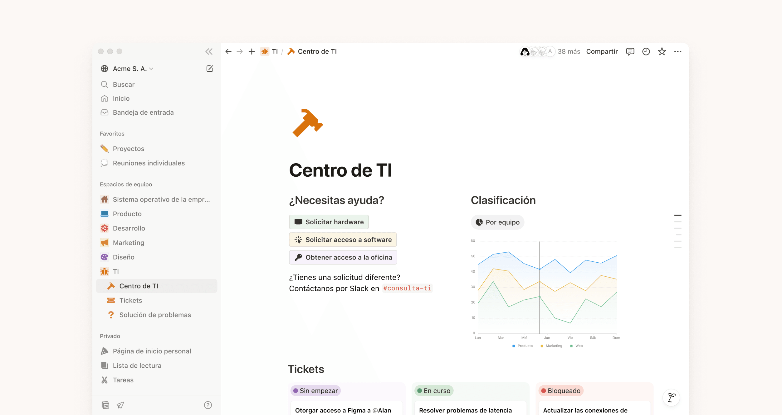Open the Notion AI assistant button
The height and width of the screenshot is (415, 782).
(x=671, y=398)
